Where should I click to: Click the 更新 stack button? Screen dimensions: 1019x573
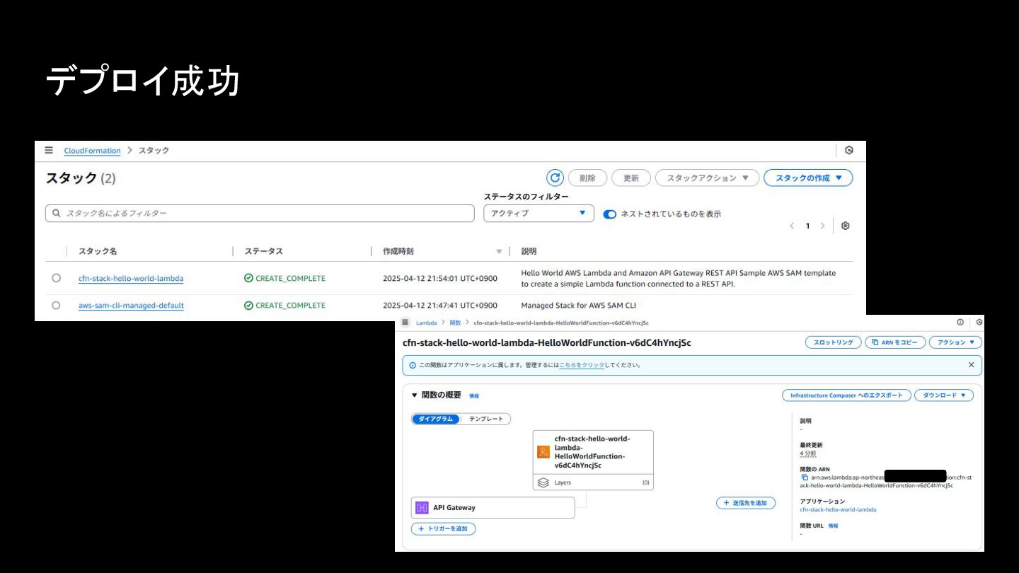pos(631,178)
